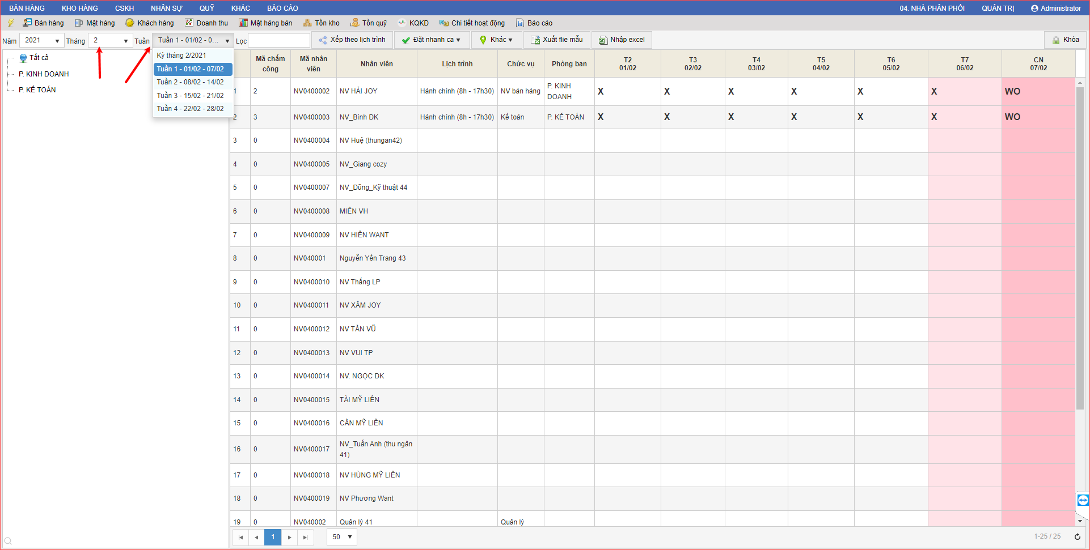Image resolution: width=1090 pixels, height=550 pixels.
Task: Open Chi tiết hoạt động shortcut
Action: (472, 23)
